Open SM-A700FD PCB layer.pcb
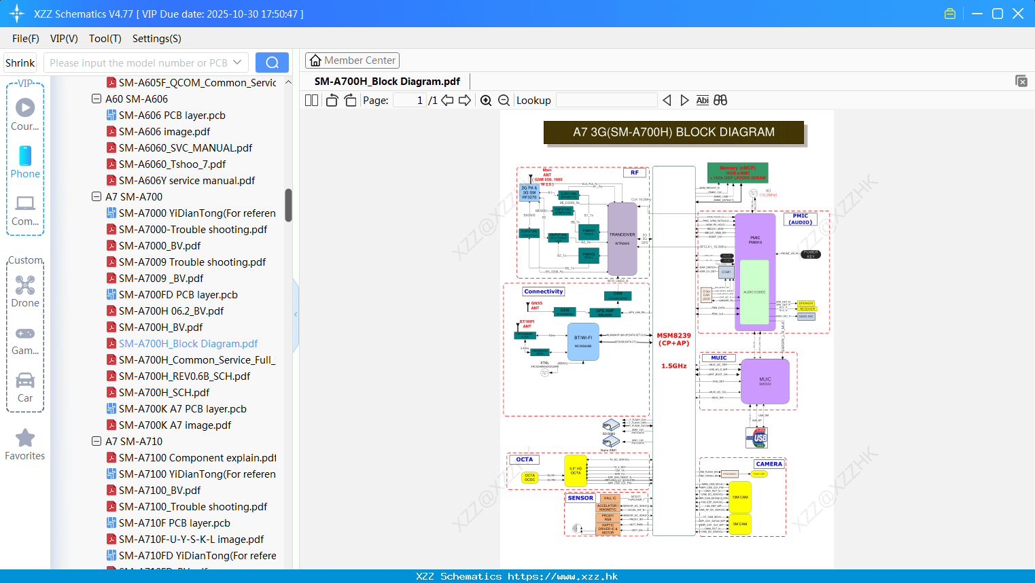 tap(178, 294)
